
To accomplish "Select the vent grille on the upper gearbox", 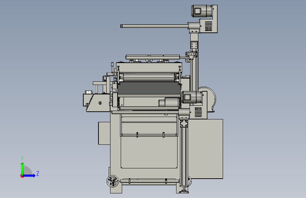I will pyautogui.click(x=209, y=26).
